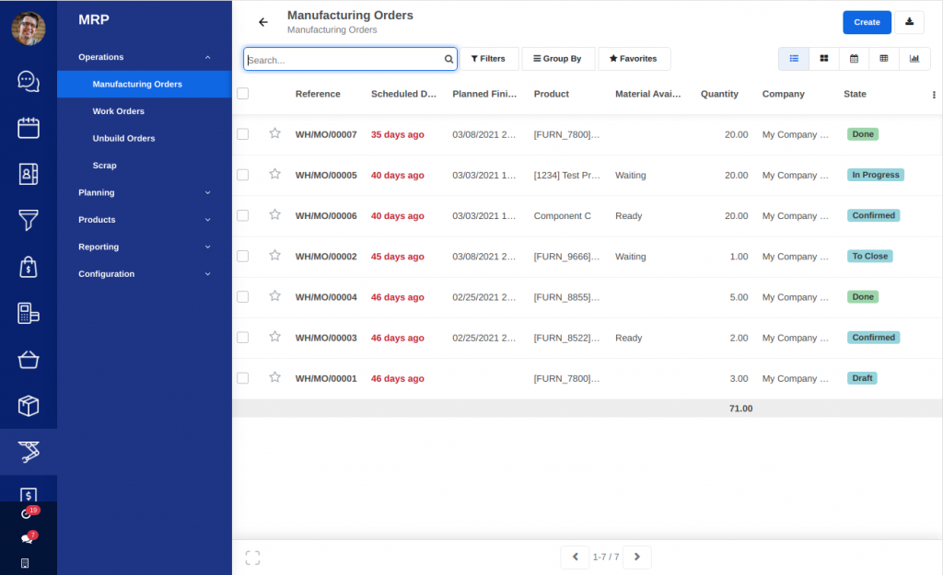
Task: Open the Contacts app from the sidebar
Action: click(28, 174)
